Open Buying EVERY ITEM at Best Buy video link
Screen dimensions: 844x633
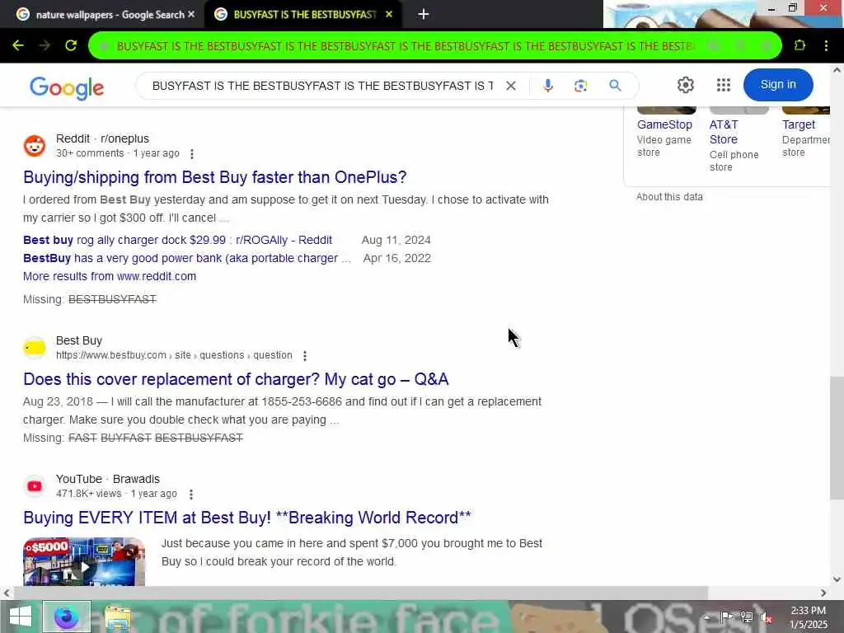click(247, 518)
